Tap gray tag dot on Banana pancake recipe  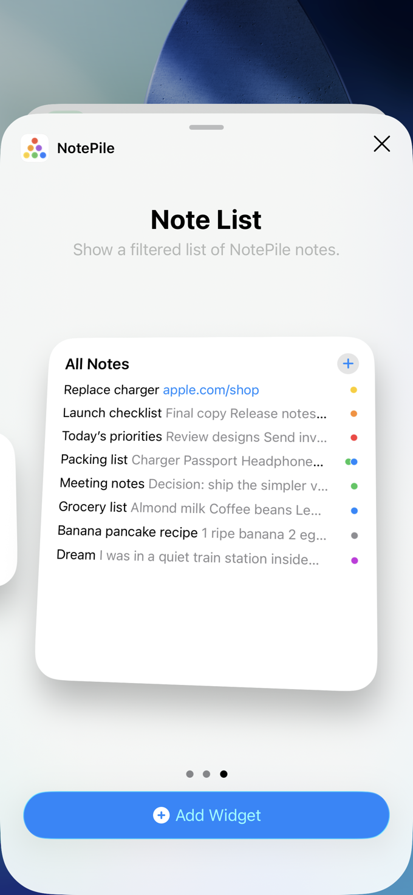point(355,536)
